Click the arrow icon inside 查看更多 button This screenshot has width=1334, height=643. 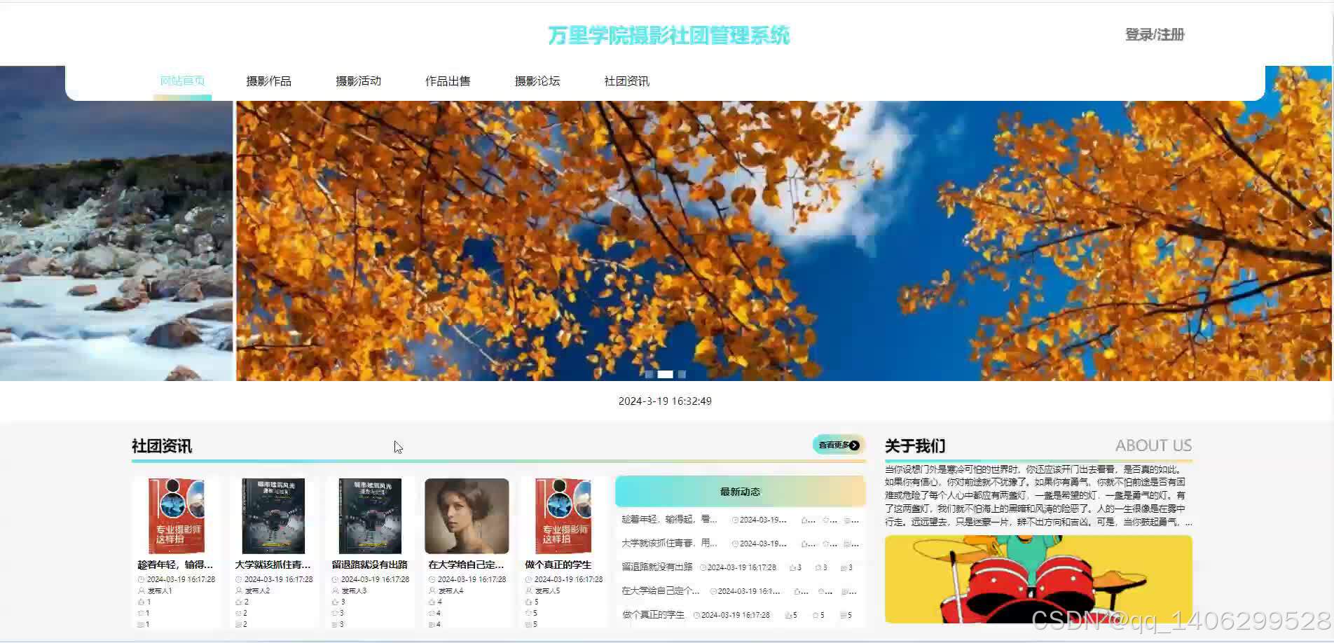853,445
